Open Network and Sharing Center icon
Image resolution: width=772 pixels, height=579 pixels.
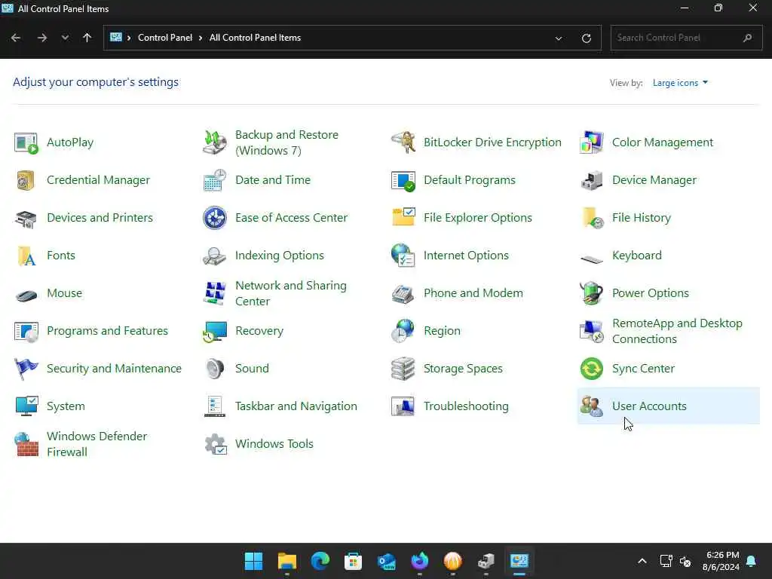(215, 293)
